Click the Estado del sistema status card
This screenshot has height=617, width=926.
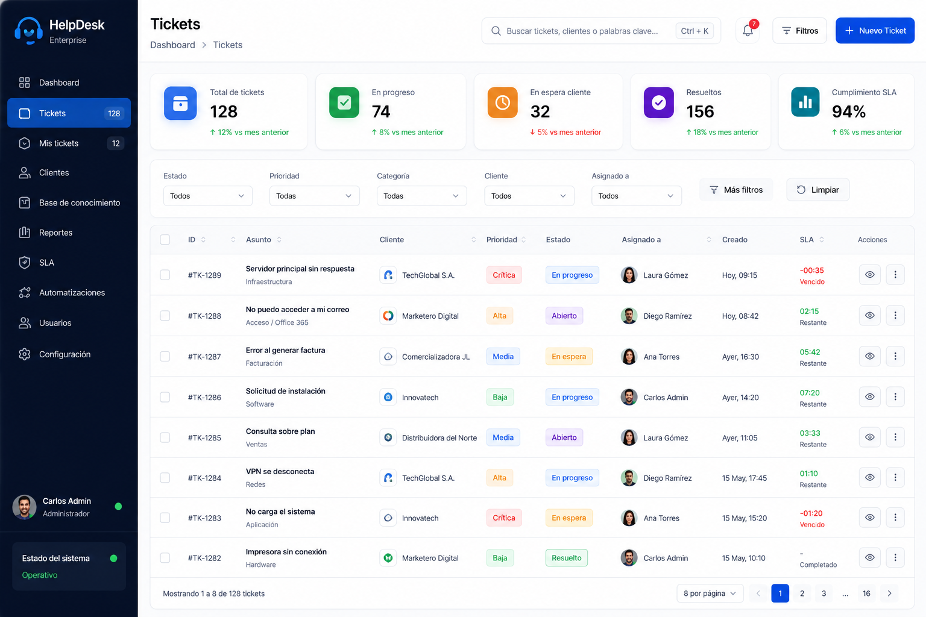tap(69, 566)
